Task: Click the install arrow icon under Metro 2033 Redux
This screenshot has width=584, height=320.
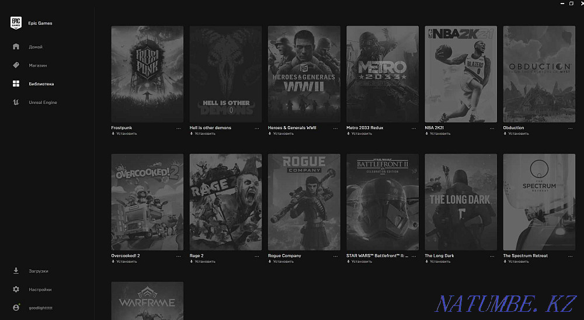Action: pos(348,133)
